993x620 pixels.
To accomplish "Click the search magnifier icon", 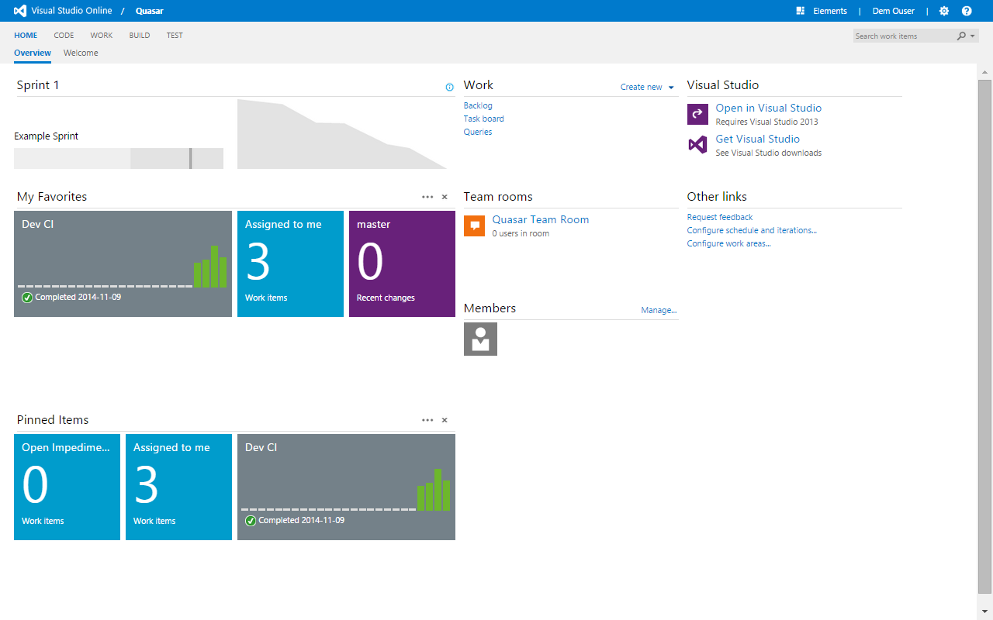I will (961, 36).
